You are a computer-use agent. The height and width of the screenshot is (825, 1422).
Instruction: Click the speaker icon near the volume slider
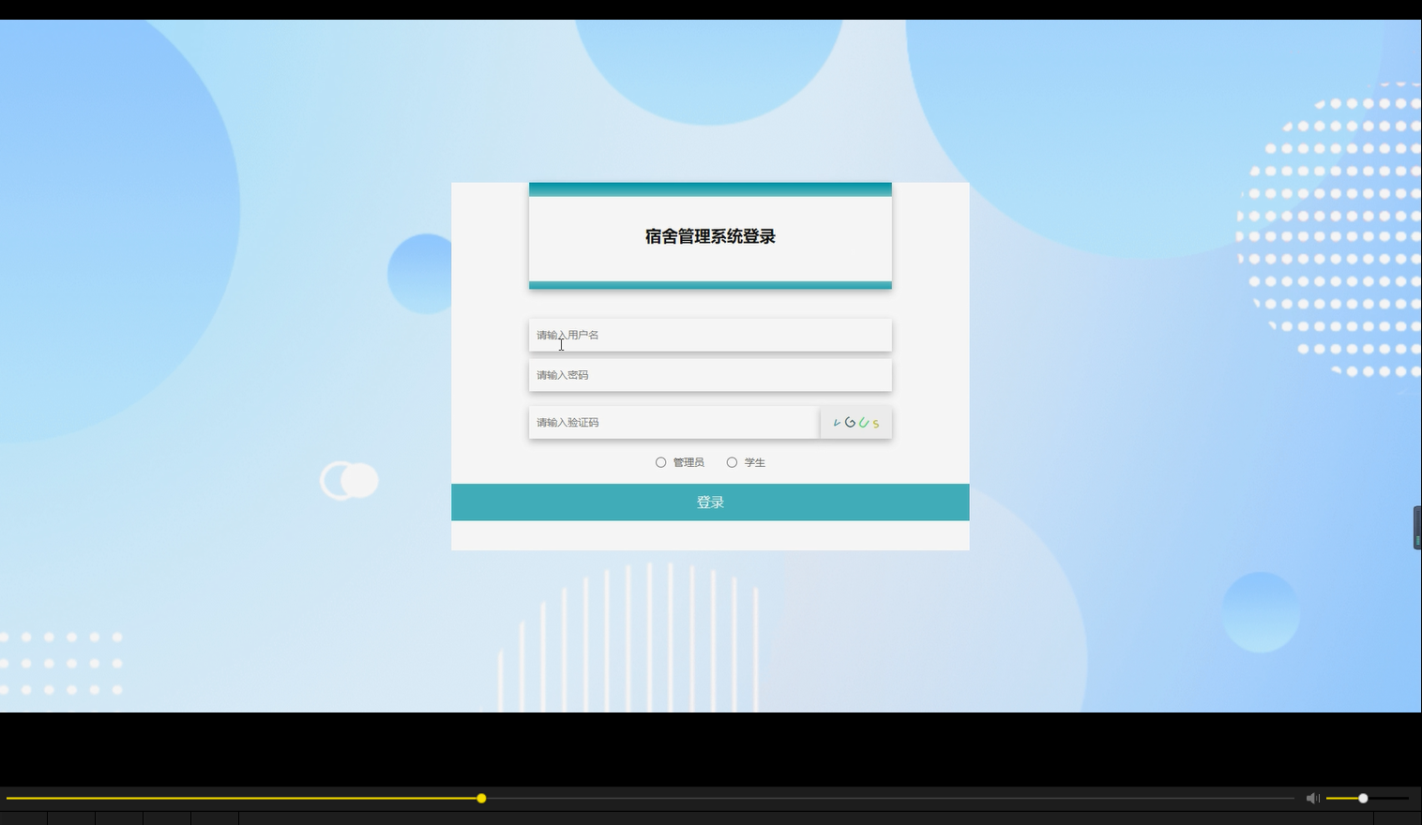click(x=1312, y=798)
